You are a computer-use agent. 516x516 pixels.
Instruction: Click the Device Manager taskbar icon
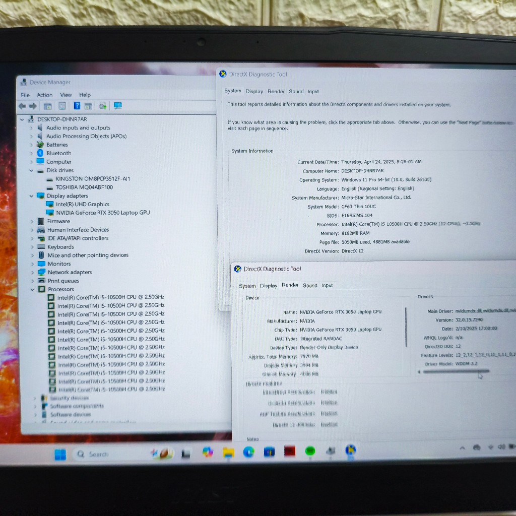(x=331, y=450)
